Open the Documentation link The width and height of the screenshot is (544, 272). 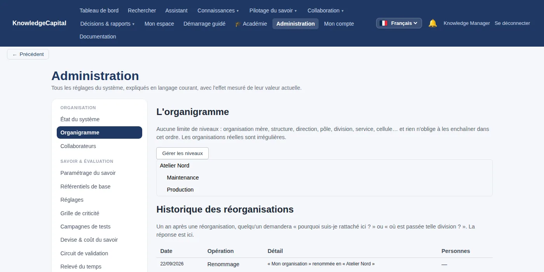pyautogui.click(x=98, y=37)
